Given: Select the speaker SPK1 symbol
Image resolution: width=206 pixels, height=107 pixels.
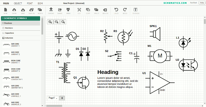Looking at the screenshot, I should [x=155, y=34].
